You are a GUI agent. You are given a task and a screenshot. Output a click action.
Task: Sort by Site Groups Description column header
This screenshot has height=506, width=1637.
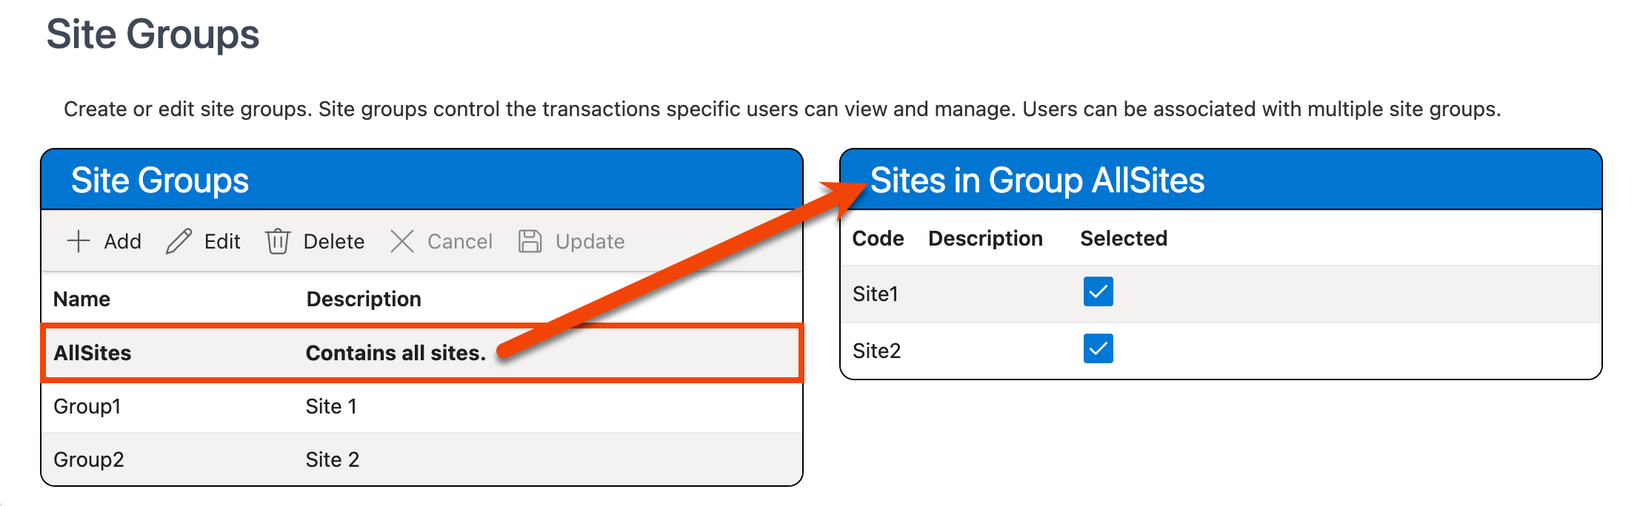pos(364,299)
